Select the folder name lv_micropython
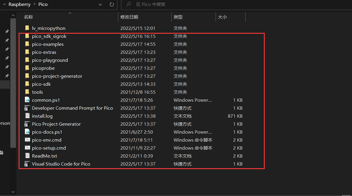 (x=49, y=28)
